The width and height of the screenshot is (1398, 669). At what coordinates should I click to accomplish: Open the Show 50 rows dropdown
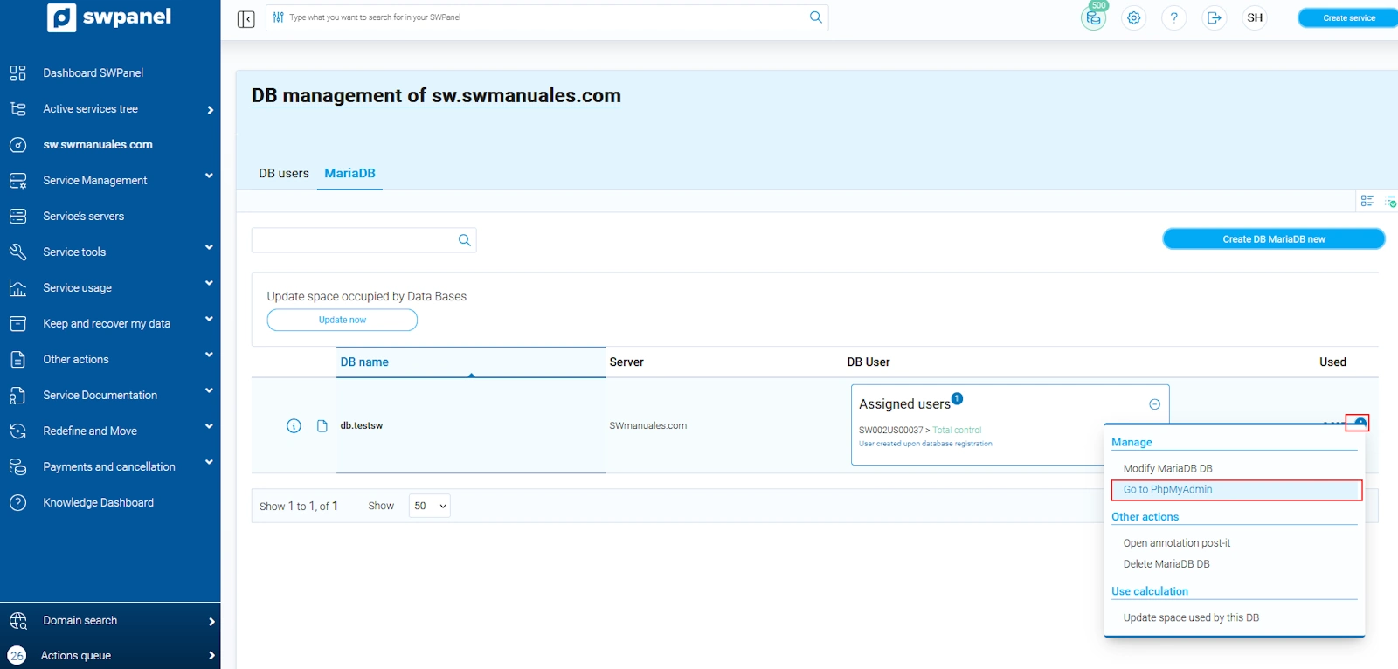(x=429, y=506)
